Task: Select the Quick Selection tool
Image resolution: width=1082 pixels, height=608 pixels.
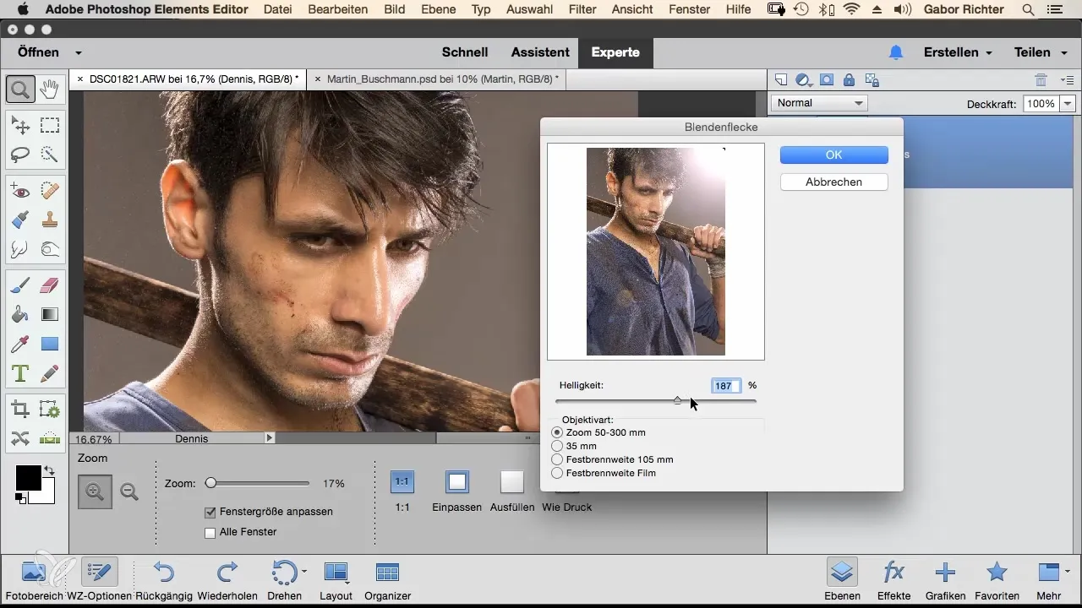Action: 50,154
